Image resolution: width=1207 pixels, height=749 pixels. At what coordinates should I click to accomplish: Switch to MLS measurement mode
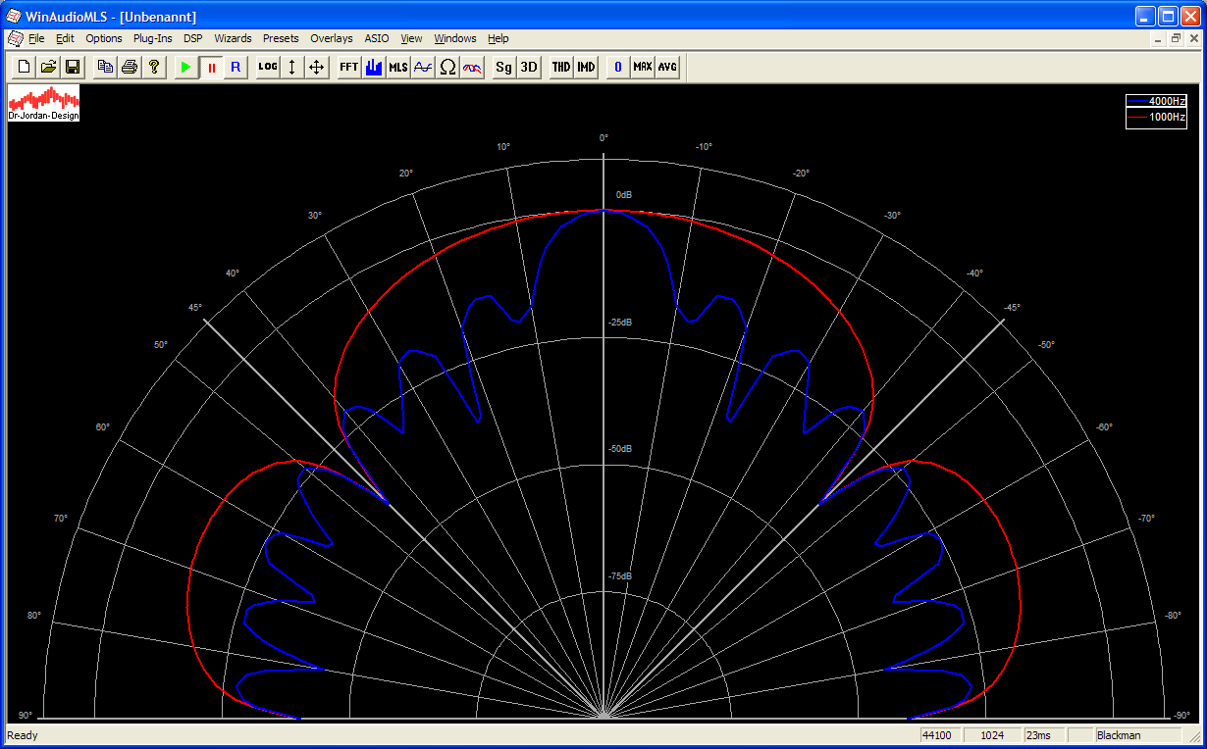click(x=398, y=67)
